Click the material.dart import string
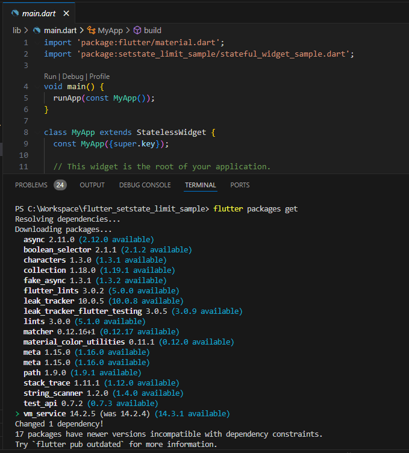The height and width of the screenshot is (453, 409). [148, 43]
